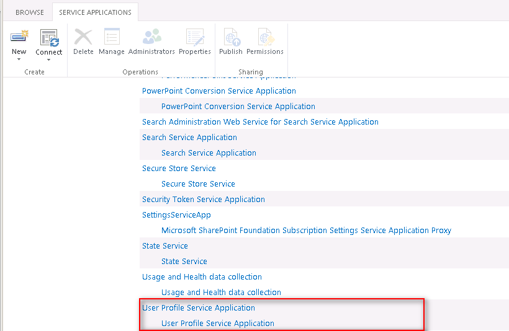The width and height of the screenshot is (509, 331).
Task: Open the Permissions ribbon icon
Action: click(265, 37)
